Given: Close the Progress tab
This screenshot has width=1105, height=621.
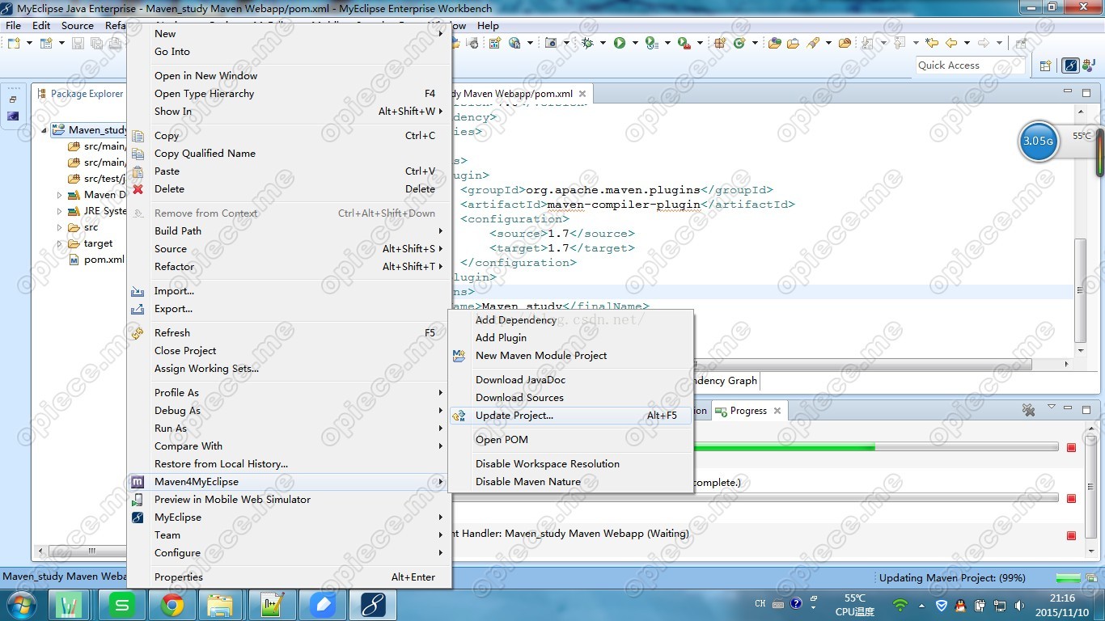Looking at the screenshot, I should (x=777, y=411).
